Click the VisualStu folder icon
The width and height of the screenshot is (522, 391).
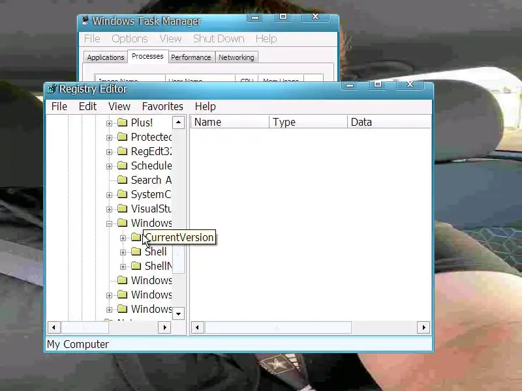(x=123, y=208)
